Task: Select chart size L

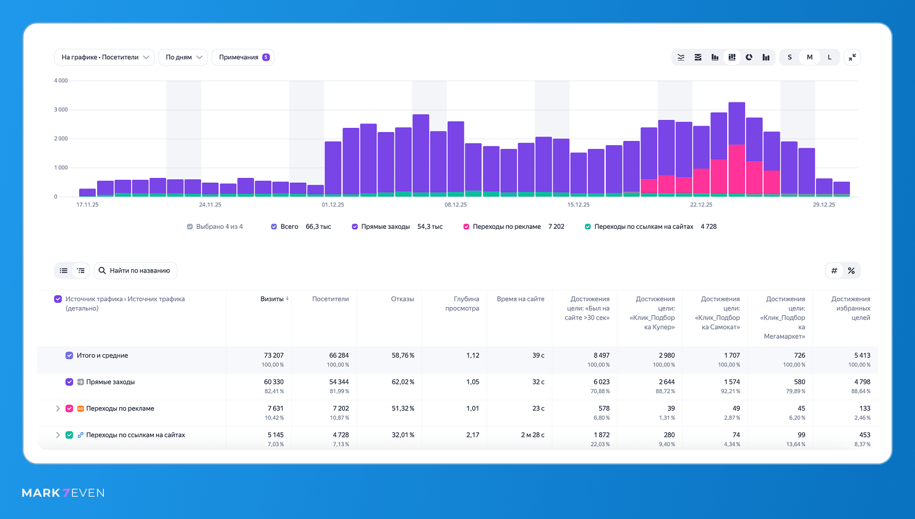Action: (830, 57)
